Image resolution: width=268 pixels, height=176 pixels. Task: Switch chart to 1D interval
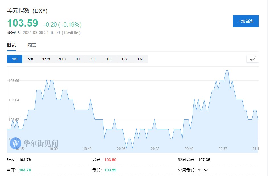point(109,59)
